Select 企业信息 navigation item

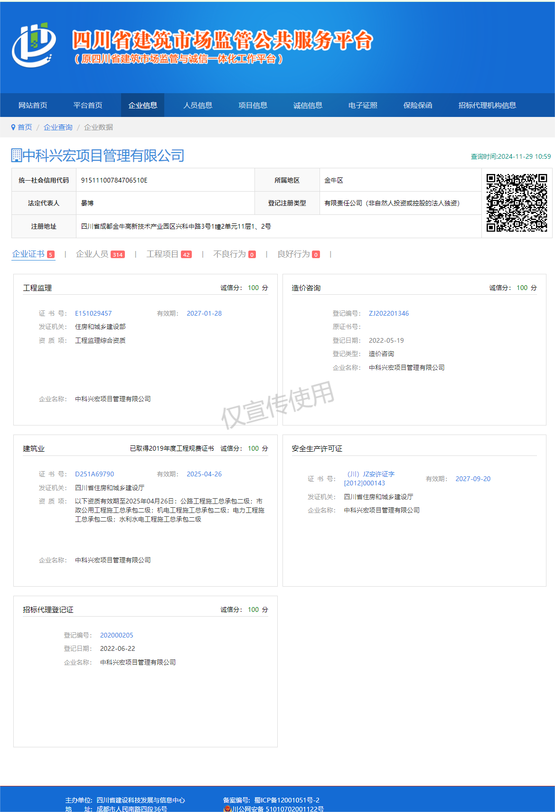(143, 105)
